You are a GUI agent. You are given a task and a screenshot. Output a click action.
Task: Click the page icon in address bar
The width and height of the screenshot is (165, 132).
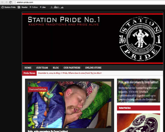(x=15, y=2)
